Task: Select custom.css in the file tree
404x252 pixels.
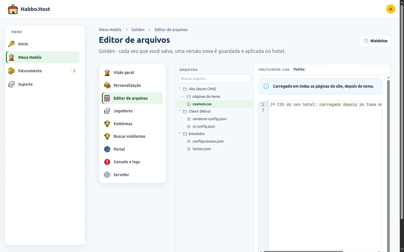Action: click(x=215, y=104)
